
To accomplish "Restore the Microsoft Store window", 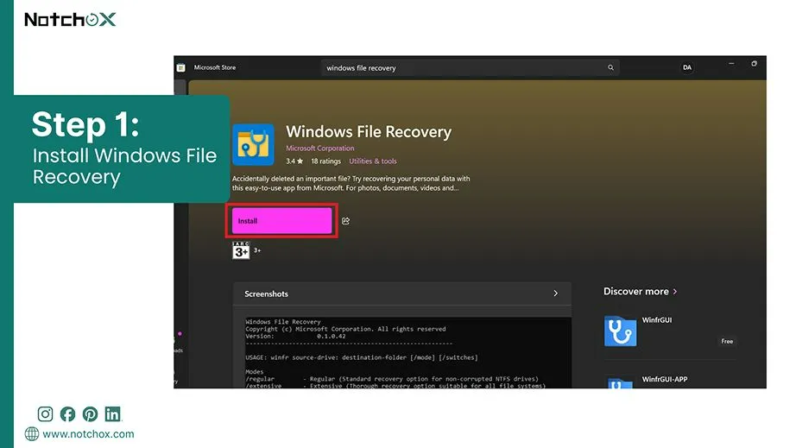I will point(754,64).
